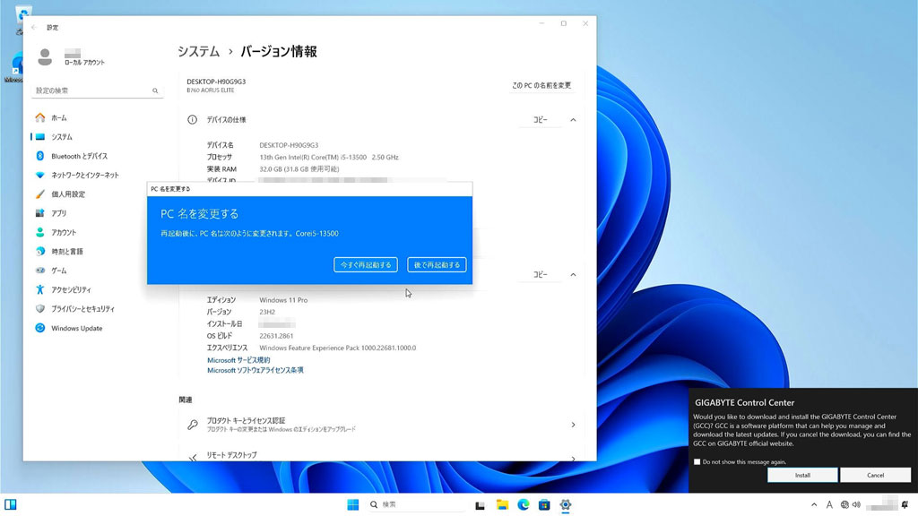Viewport: 918px width, 516px height.
Task: Open the アプリ settings icon
Action: 39,213
